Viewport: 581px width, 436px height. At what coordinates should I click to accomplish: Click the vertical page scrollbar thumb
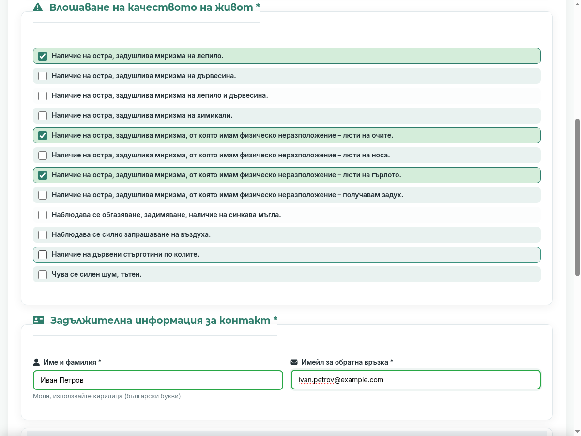tap(577, 197)
